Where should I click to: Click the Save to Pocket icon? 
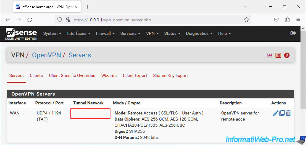(x=276, y=20)
